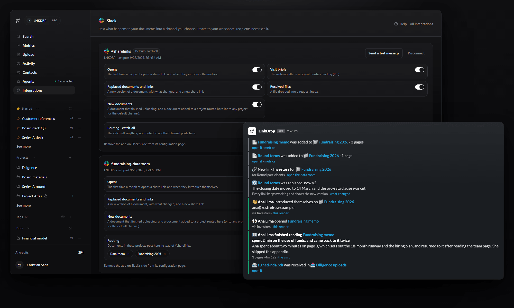The width and height of the screenshot is (514, 308).
Task: Open more options for Customer references
Action: 79,119
